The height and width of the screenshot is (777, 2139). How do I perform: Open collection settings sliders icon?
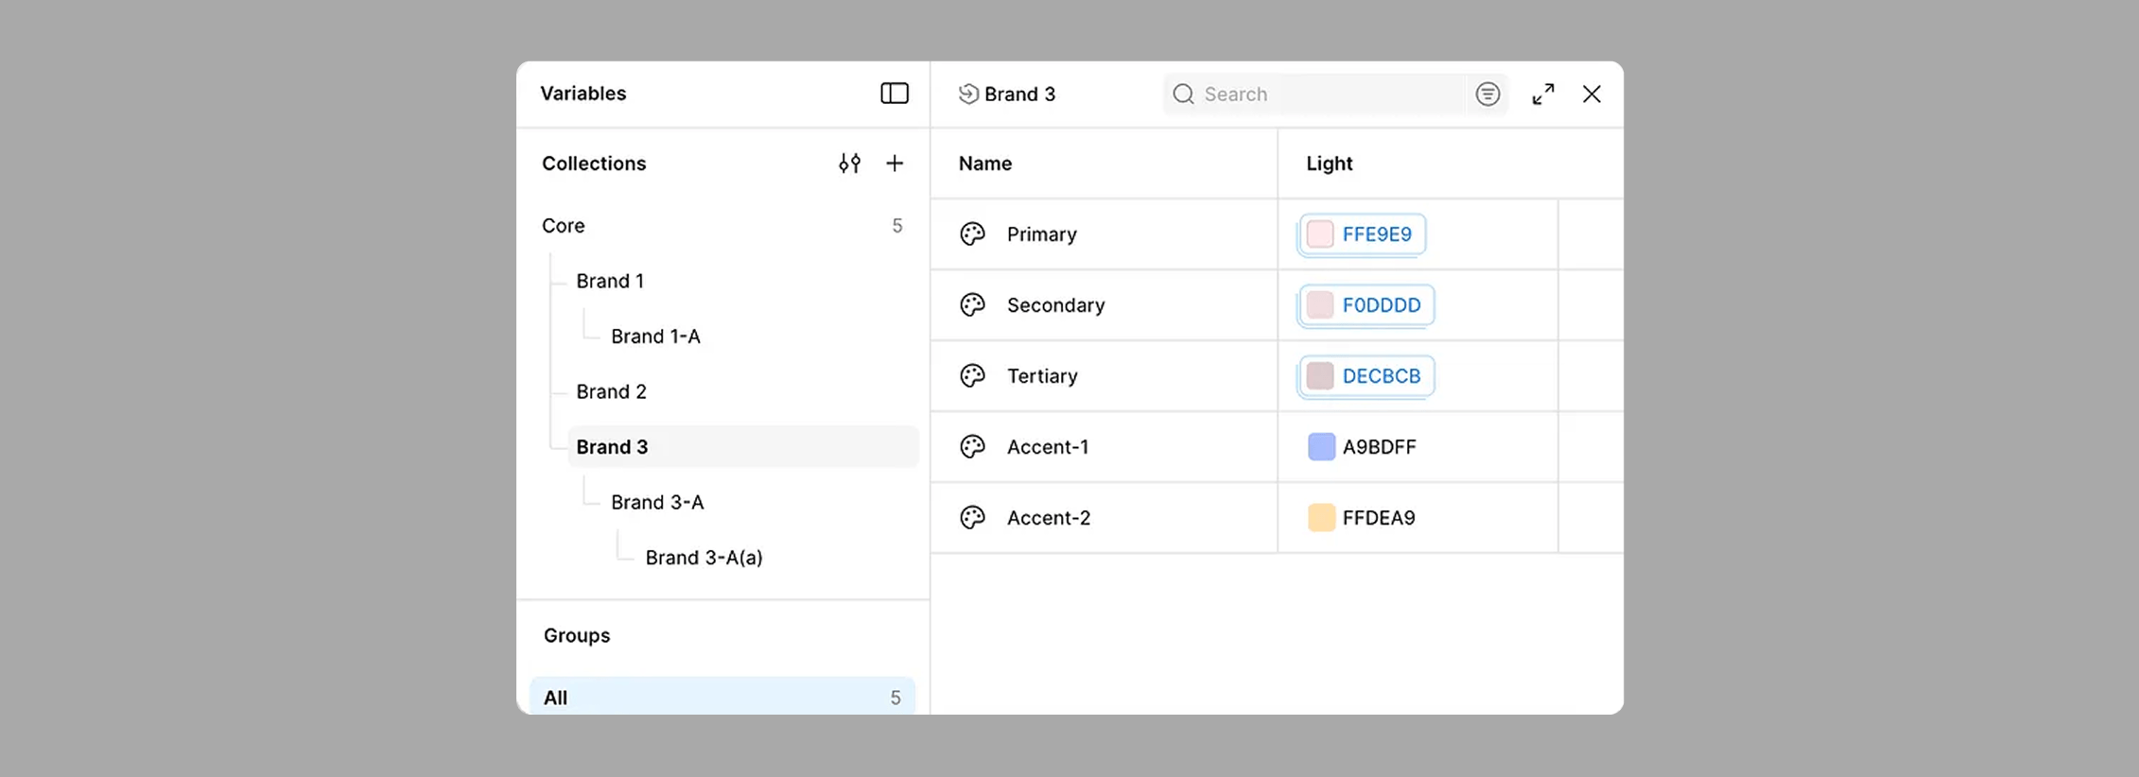pyautogui.click(x=849, y=164)
